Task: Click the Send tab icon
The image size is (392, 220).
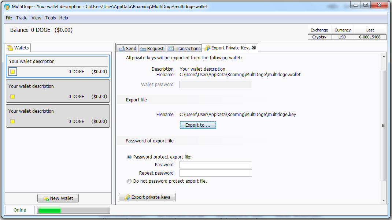Action: (122, 48)
